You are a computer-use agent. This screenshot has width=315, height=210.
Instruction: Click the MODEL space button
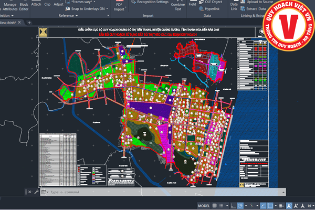(205, 204)
